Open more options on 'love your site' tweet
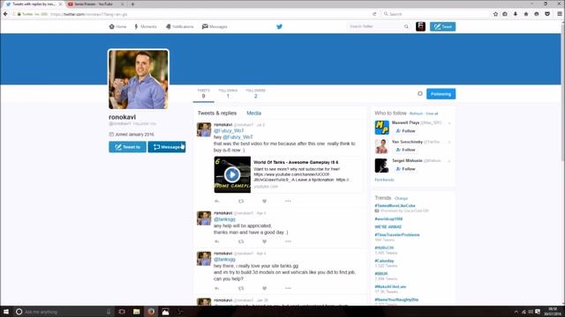565x317 pixels. coord(288,288)
